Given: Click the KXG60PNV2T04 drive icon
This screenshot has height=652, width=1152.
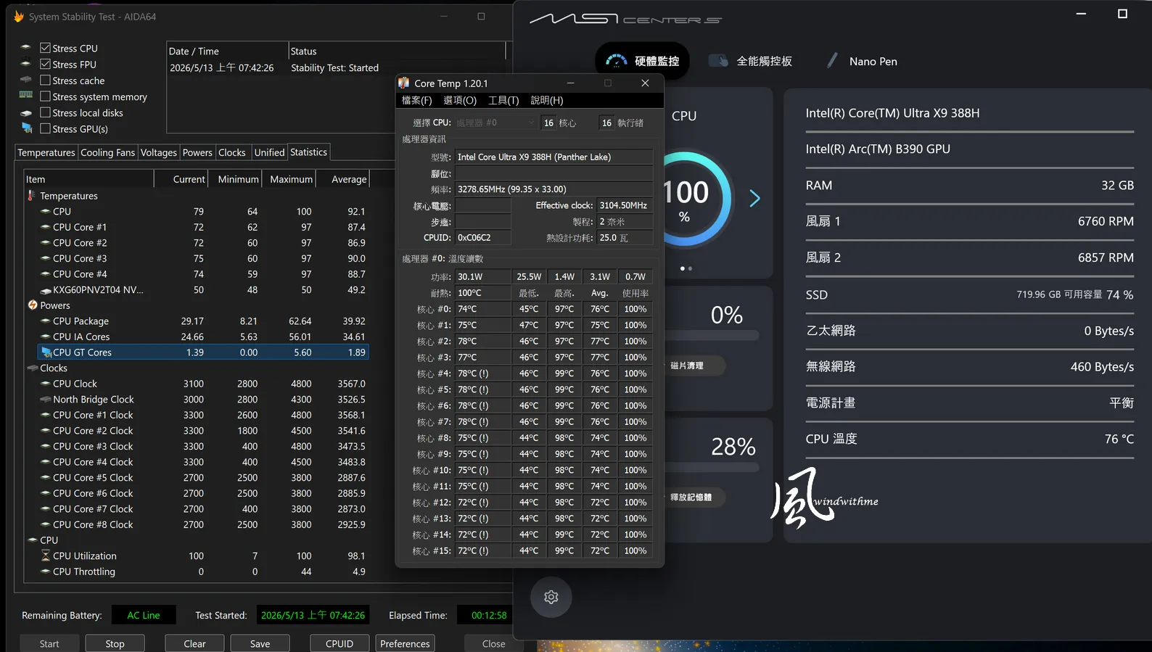Looking at the screenshot, I should [x=46, y=290].
